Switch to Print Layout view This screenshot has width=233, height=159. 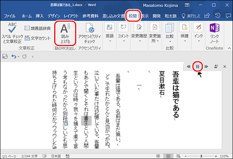pyautogui.click(x=168, y=156)
